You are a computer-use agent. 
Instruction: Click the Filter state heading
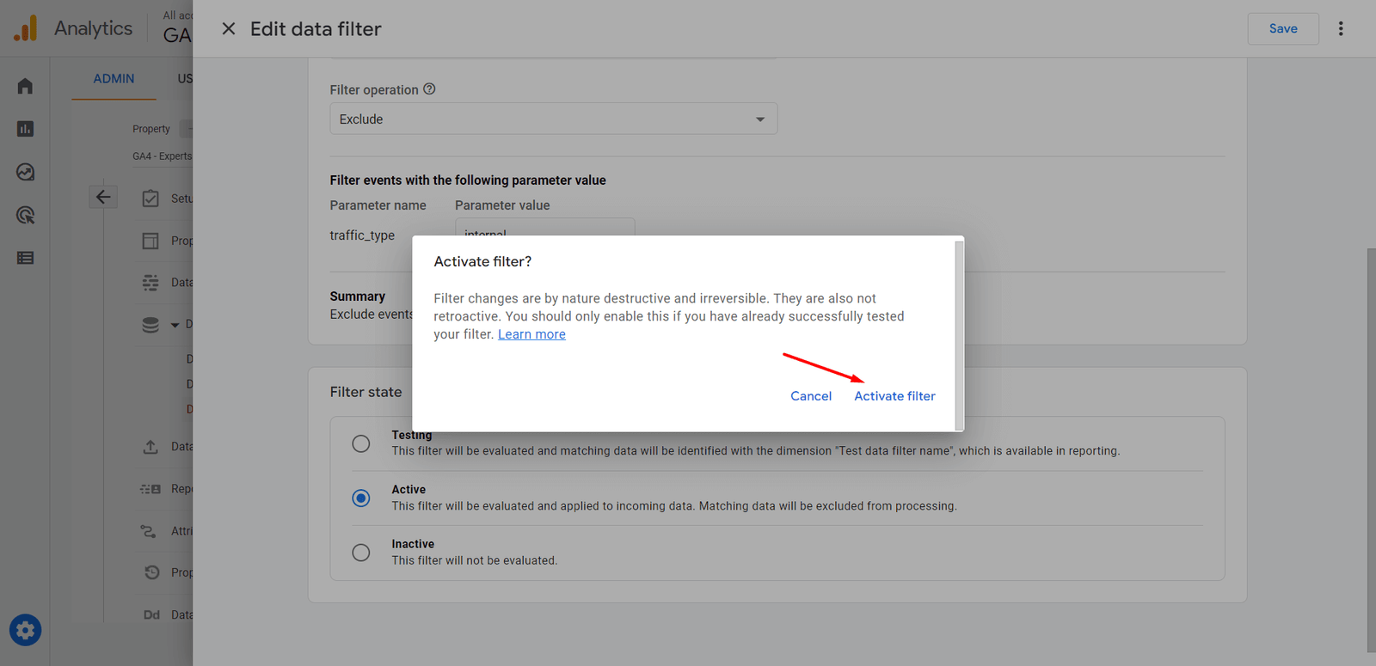366,392
